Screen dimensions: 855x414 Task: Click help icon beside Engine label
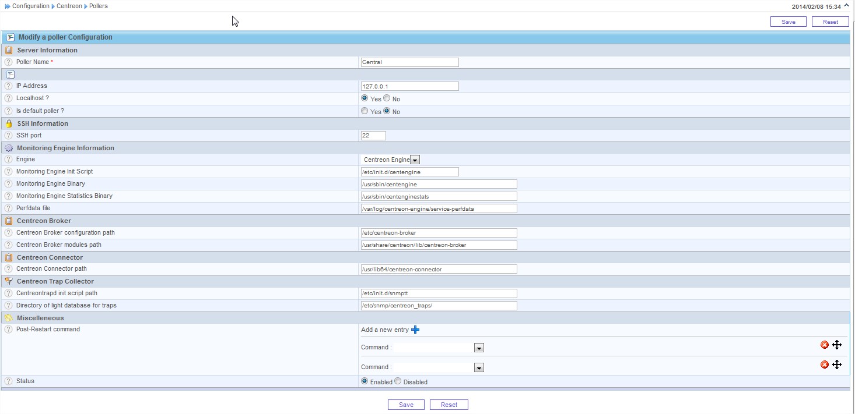tap(8, 159)
